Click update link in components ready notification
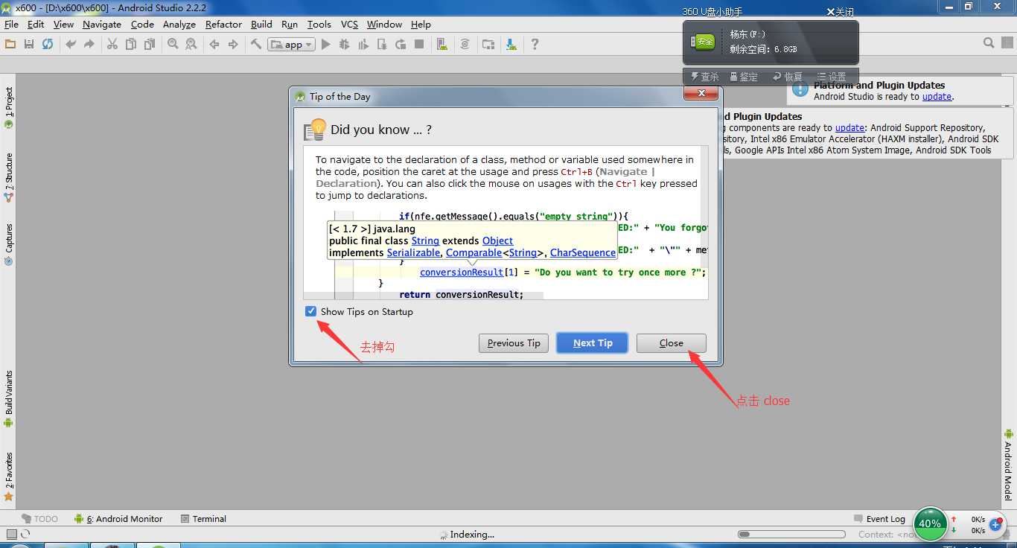The height and width of the screenshot is (548, 1017). pos(849,128)
